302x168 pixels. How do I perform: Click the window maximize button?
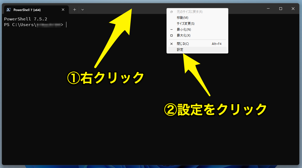pyautogui.click(x=280, y=9)
